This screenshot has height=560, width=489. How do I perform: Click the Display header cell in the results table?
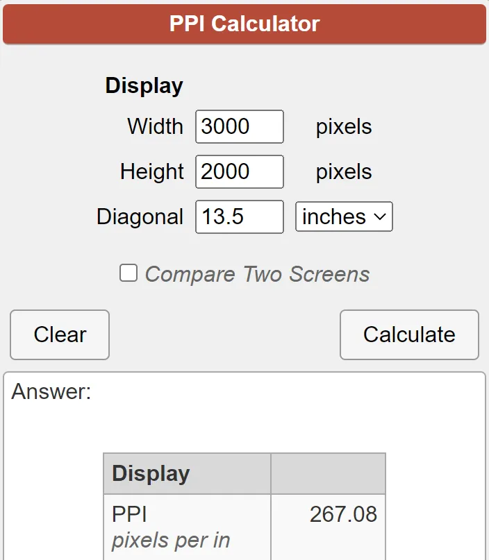188,473
